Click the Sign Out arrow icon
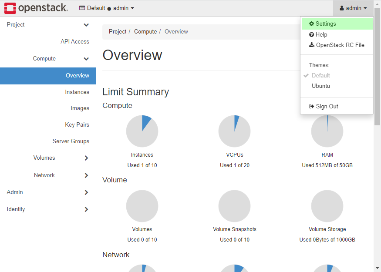Image resolution: width=381 pixels, height=272 pixels. pos(311,106)
